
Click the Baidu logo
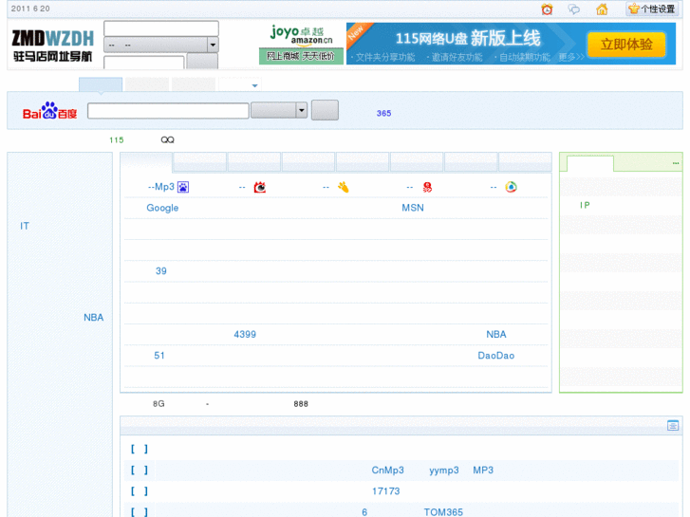point(49,110)
